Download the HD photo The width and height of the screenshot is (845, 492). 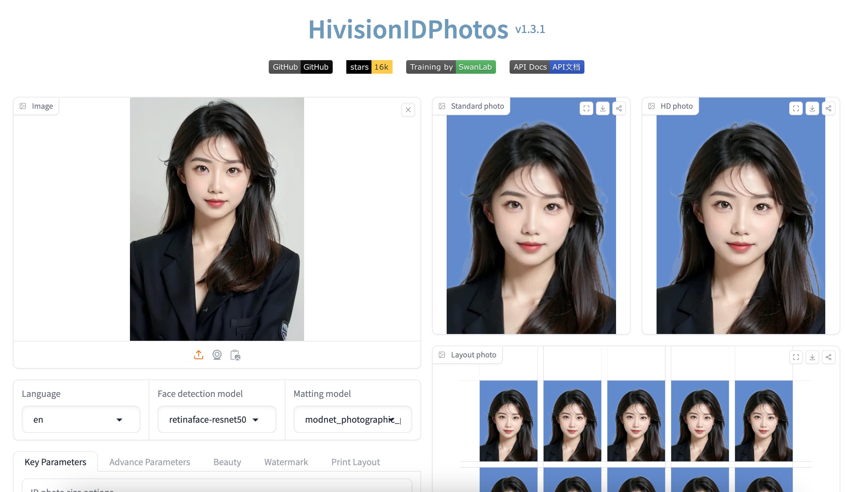coord(812,108)
